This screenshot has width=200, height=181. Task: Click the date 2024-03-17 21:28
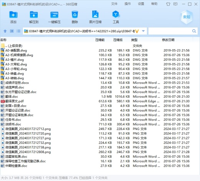click(x=177, y=152)
